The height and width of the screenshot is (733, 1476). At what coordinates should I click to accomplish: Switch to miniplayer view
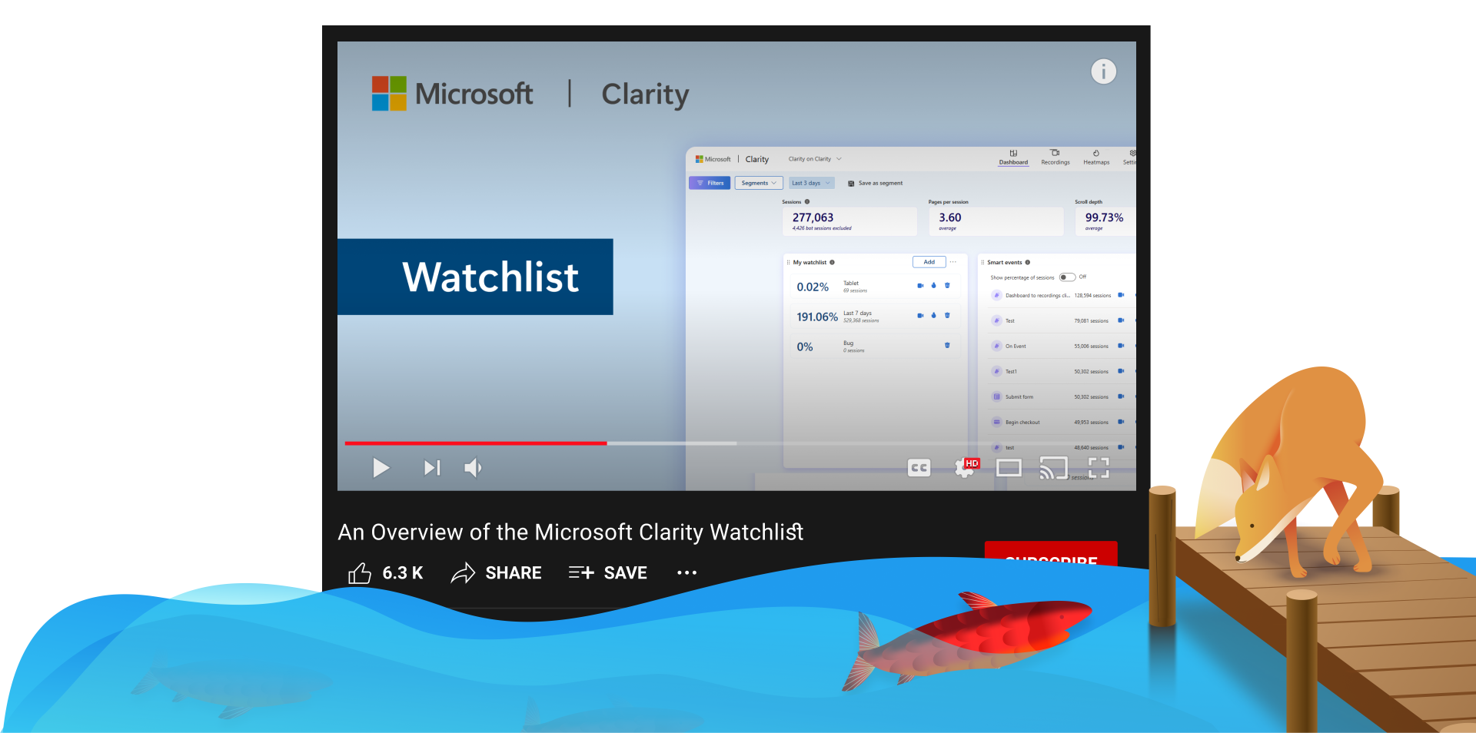pos(1009,467)
